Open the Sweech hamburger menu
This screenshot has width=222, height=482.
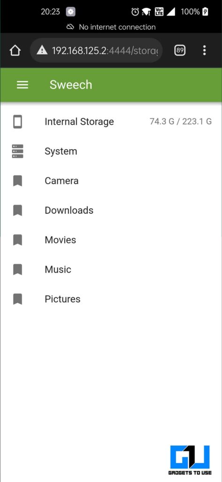23,85
